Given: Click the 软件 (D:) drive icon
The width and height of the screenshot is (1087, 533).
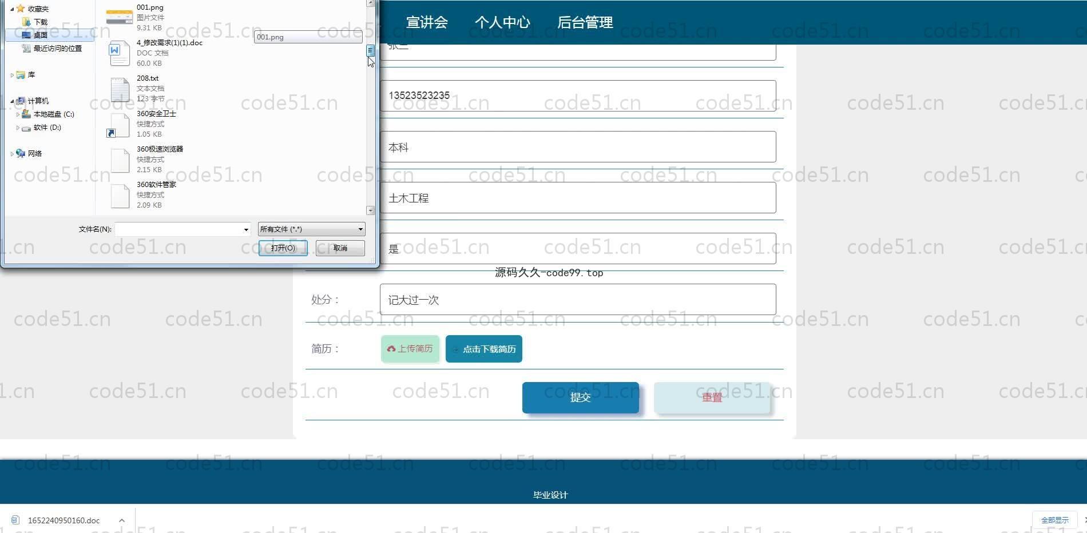Looking at the screenshot, I should tap(26, 128).
